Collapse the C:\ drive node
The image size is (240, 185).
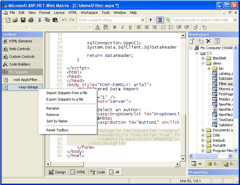pyautogui.click(x=197, y=53)
